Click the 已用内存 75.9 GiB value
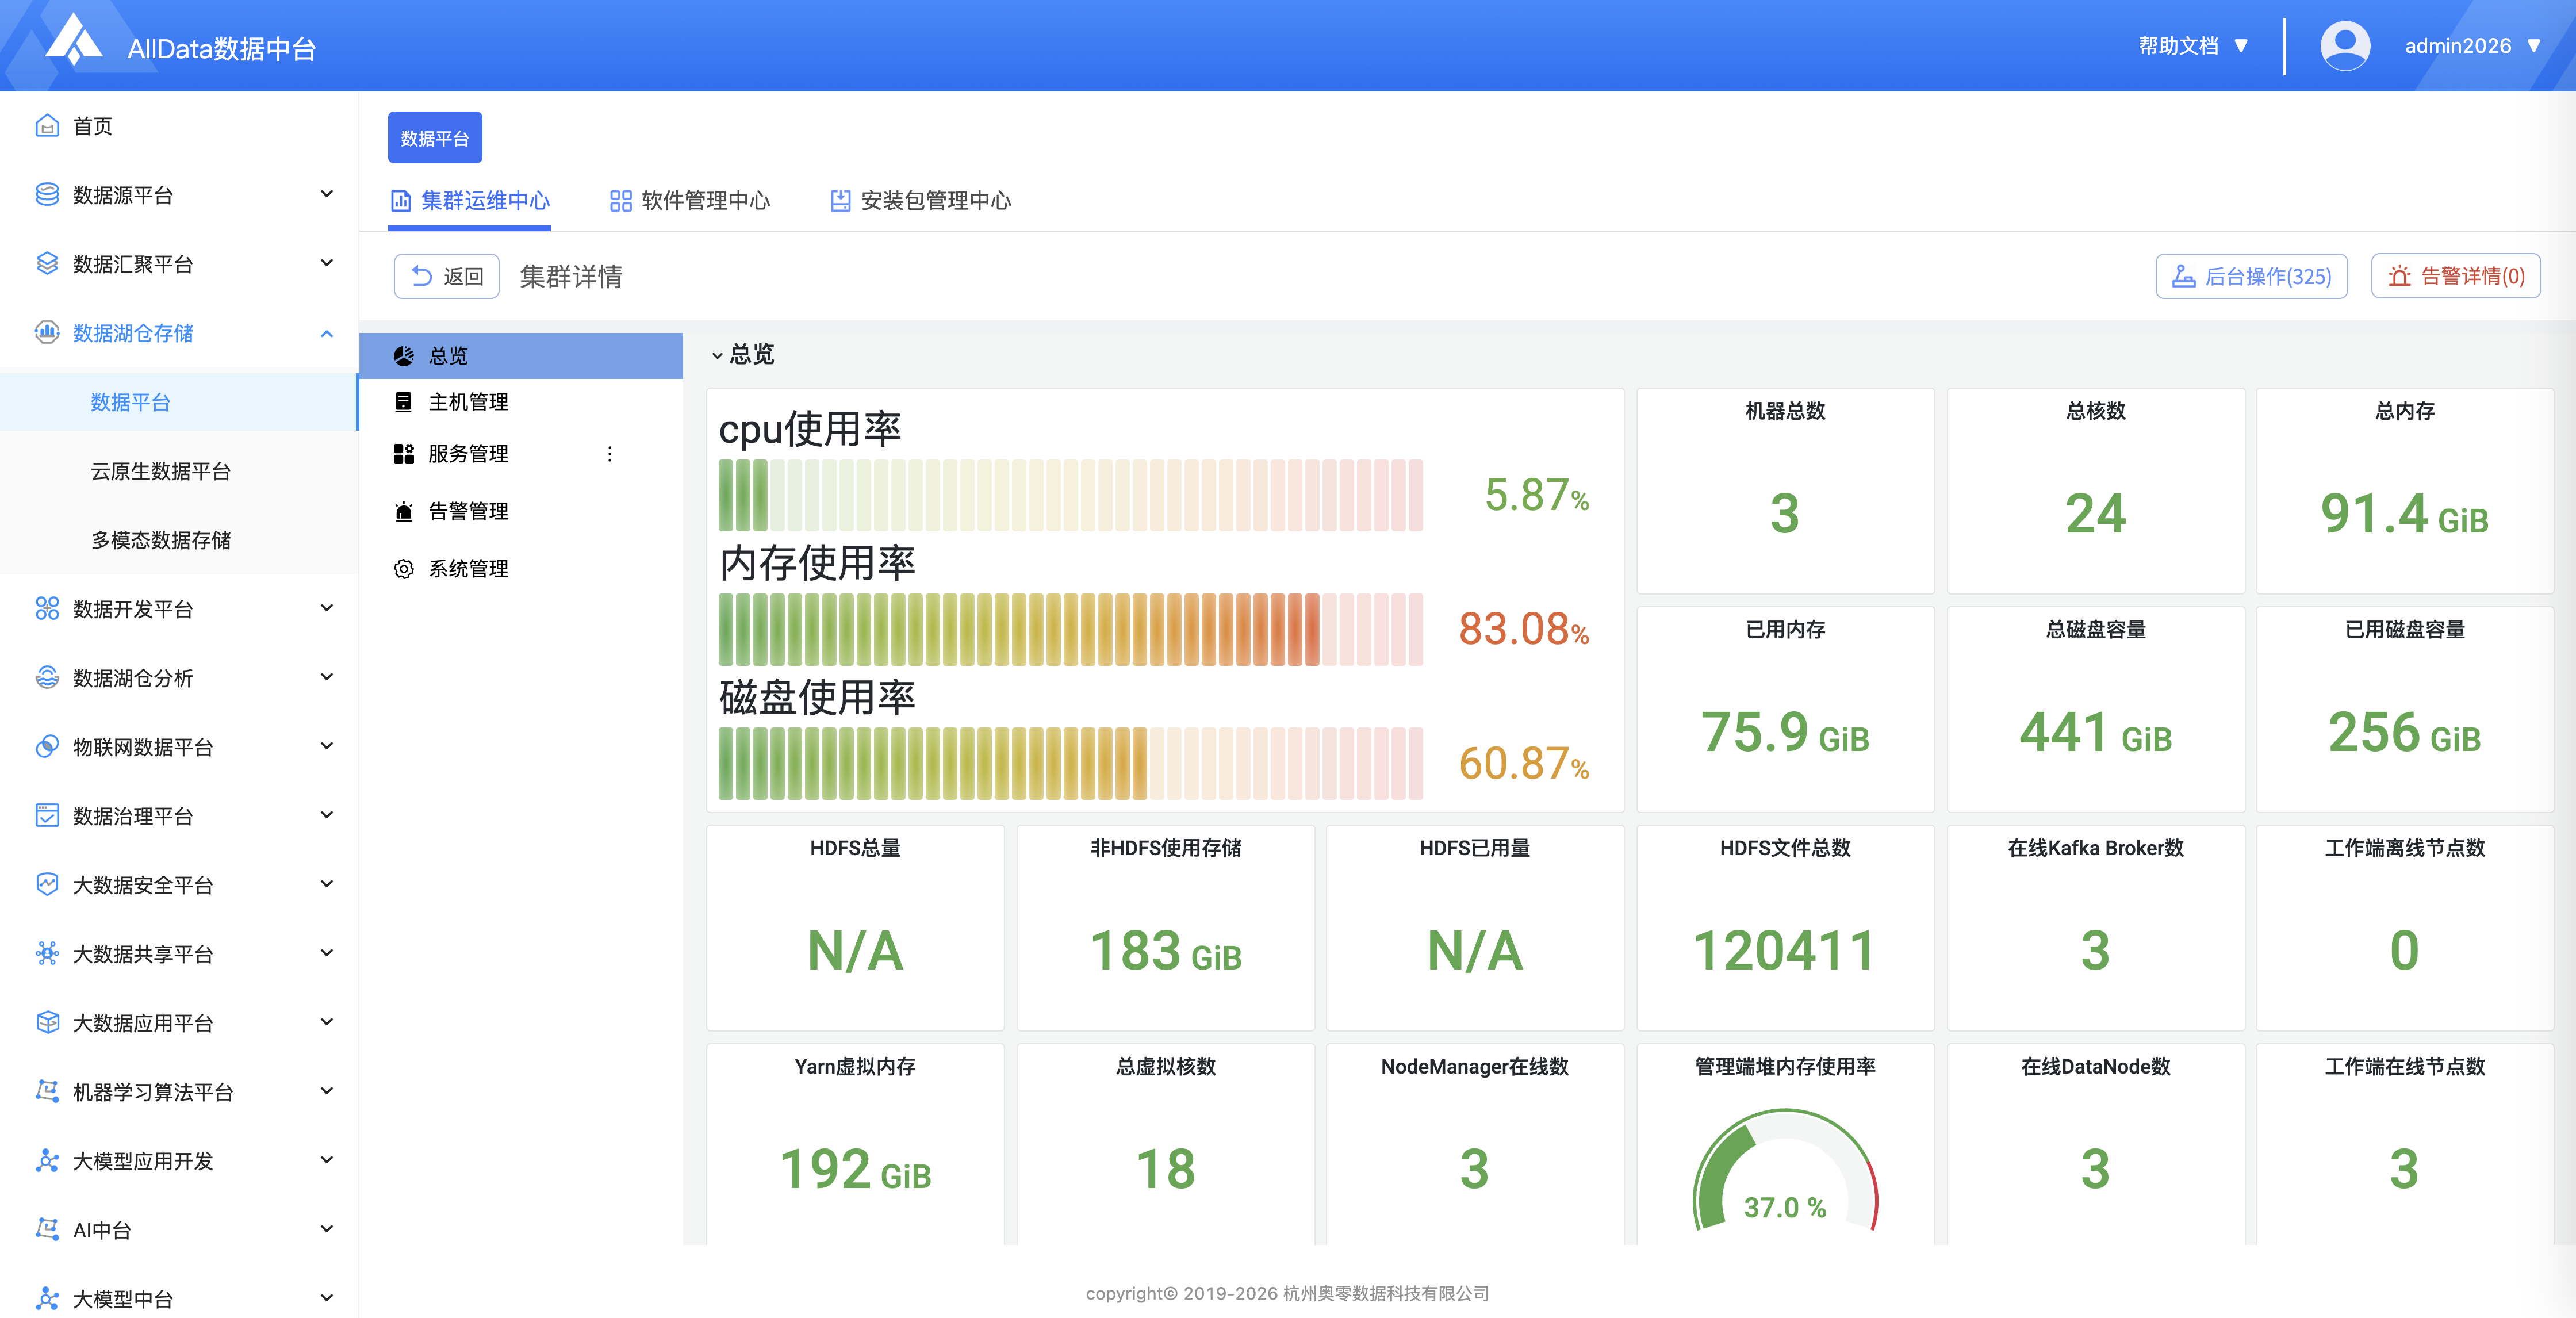The height and width of the screenshot is (1318, 2576). [x=1785, y=732]
